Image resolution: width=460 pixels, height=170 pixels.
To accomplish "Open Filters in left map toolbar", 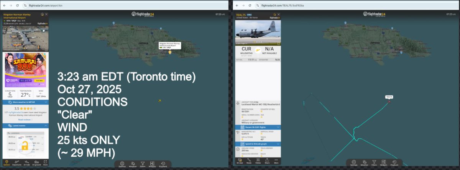I will click(143, 164).
